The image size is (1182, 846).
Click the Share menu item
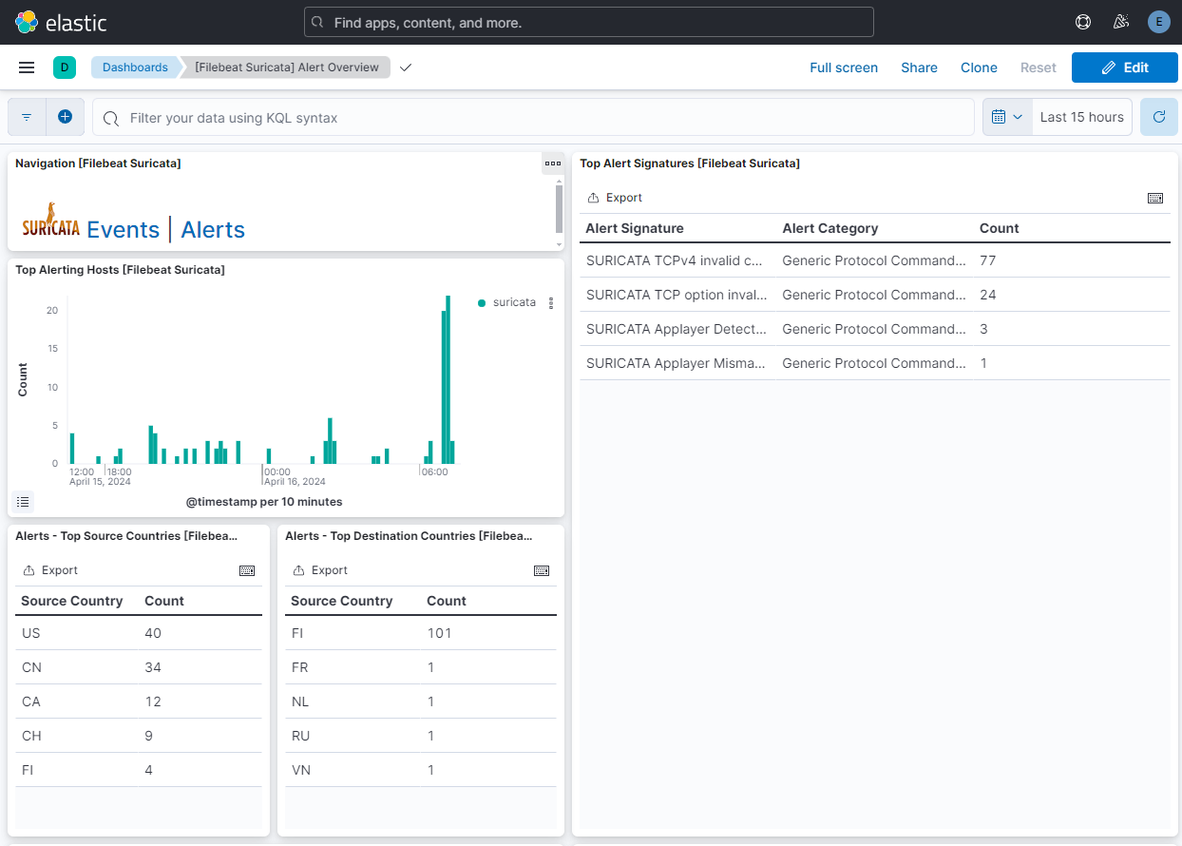pyautogui.click(x=919, y=67)
